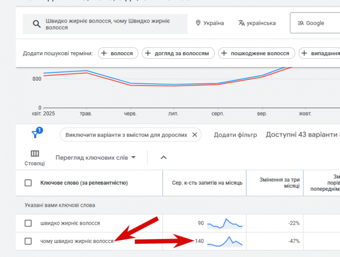
Task: Change the українська language setting
Action: [x=257, y=23]
